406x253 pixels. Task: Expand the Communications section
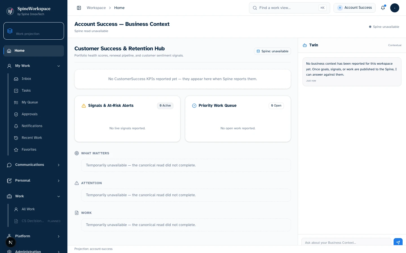(34, 165)
